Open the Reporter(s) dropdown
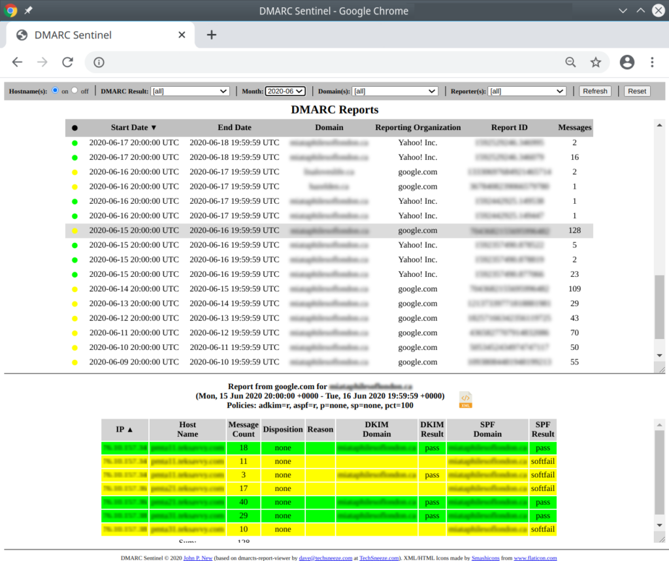Image resolution: width=669 pixels, height=561 pixels. tap(527, 91)
